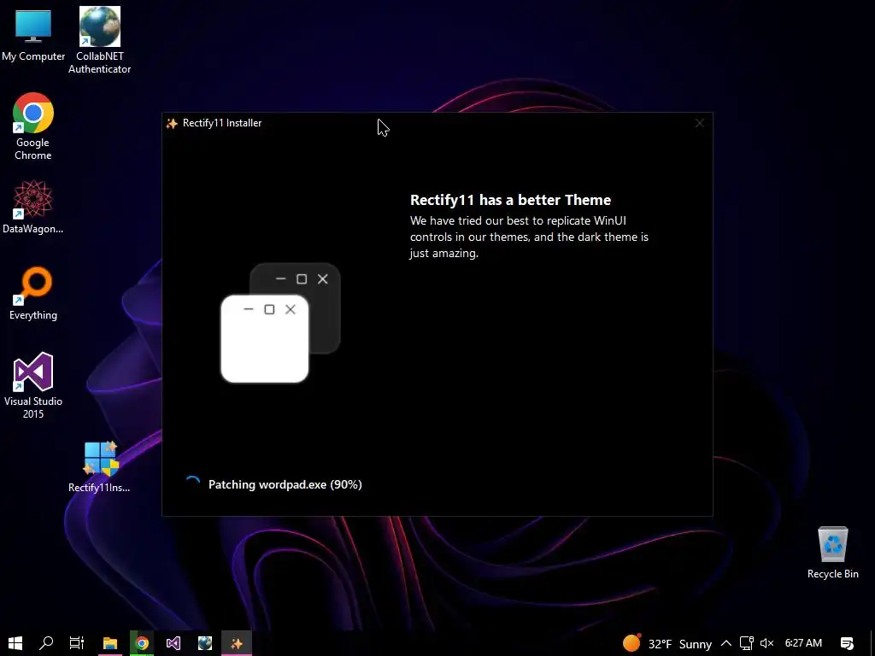Switch to CollabNET globe app in taskbar

[205, 643]
